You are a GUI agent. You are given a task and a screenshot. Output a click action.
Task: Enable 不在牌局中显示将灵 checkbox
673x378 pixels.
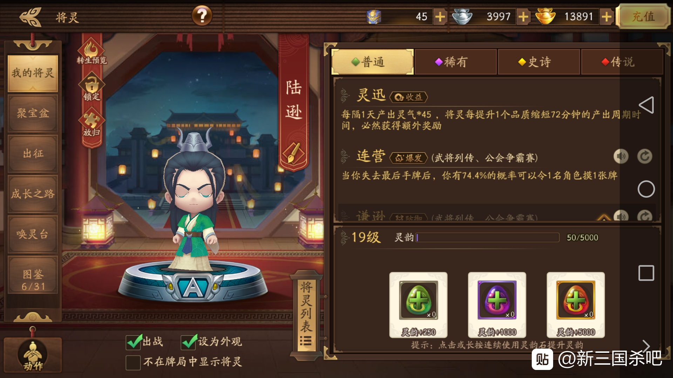click(133, 362)
